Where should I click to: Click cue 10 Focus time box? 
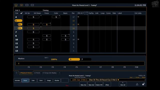[47, 39]
